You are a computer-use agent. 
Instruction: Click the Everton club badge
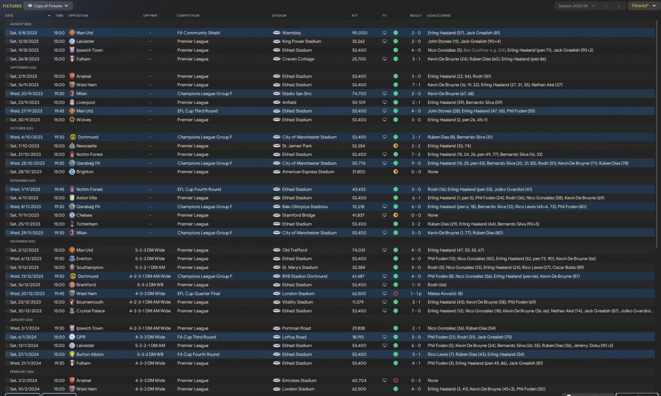click(72, 259)
